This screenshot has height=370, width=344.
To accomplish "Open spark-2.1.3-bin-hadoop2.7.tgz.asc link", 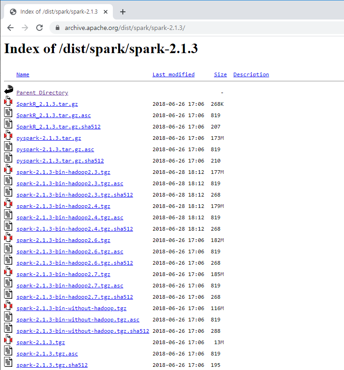I will pos(70,286).
